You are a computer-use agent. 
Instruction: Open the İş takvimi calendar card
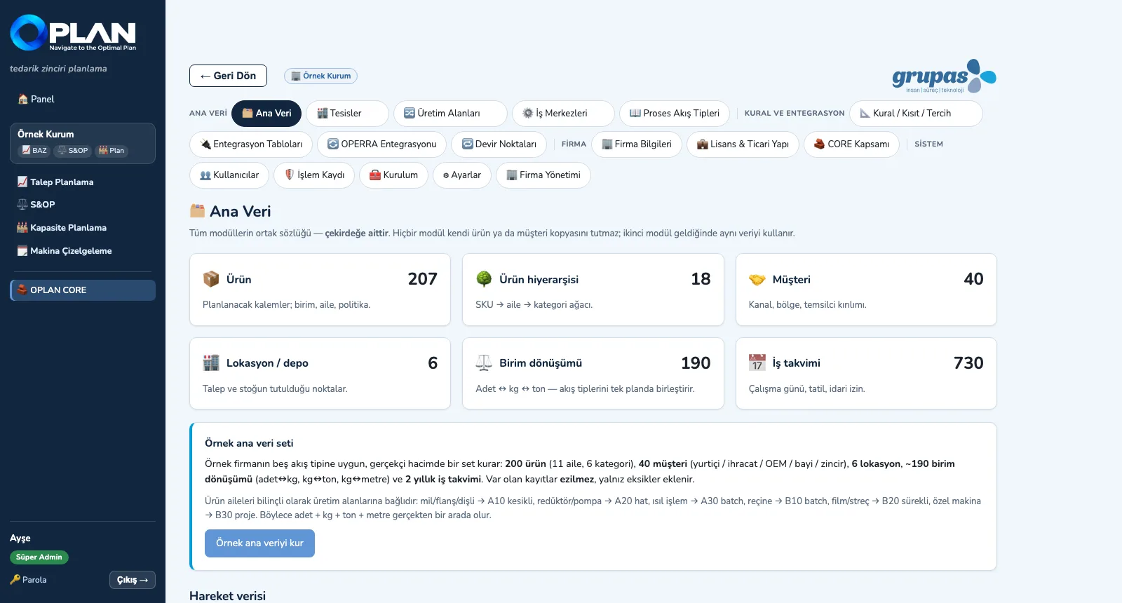(x=866, y=374)
